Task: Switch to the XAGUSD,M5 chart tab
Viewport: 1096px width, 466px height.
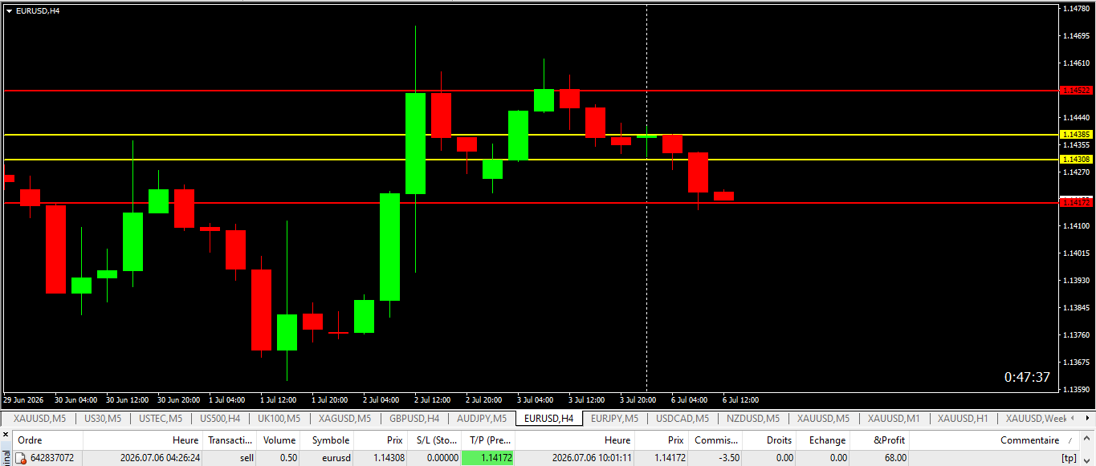Action: 344,418
